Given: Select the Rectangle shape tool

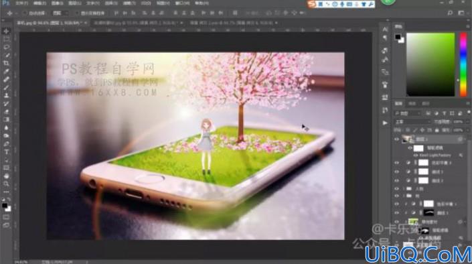Looking at the screenshot, I should pyautogui.click(x=6, y=168).
